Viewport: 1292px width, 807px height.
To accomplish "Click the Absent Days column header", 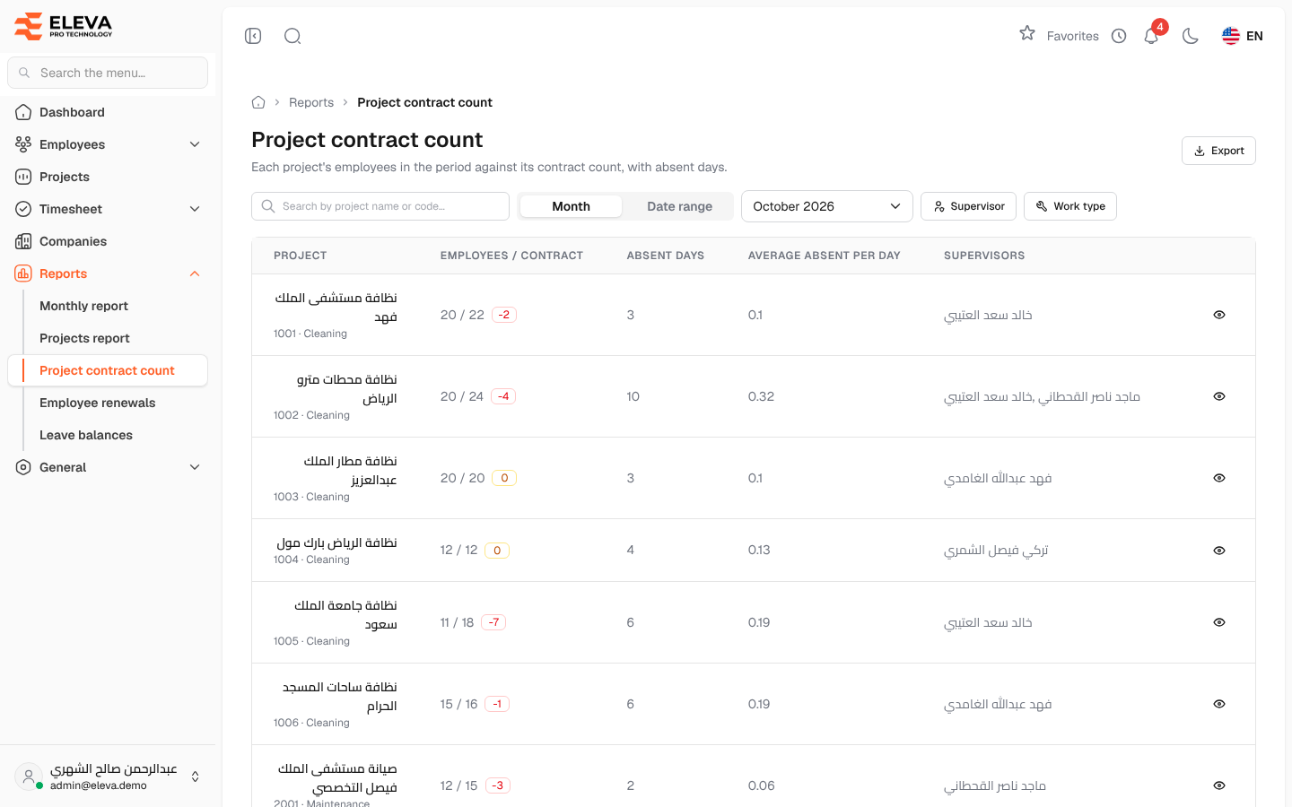I will [x=666, y=256].
